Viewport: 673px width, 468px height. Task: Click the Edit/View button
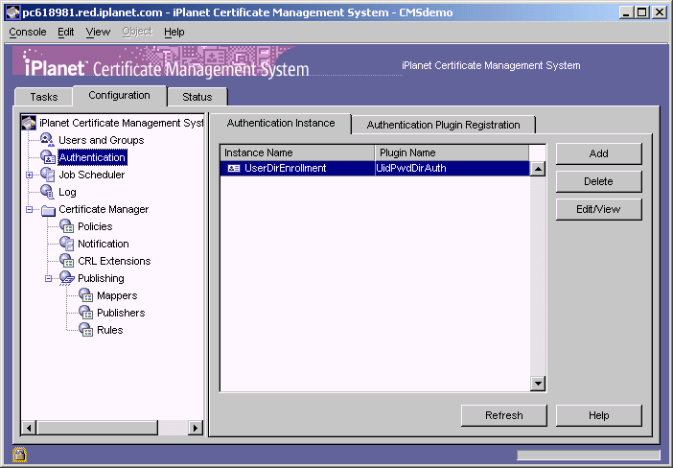[x=599, y=209]
